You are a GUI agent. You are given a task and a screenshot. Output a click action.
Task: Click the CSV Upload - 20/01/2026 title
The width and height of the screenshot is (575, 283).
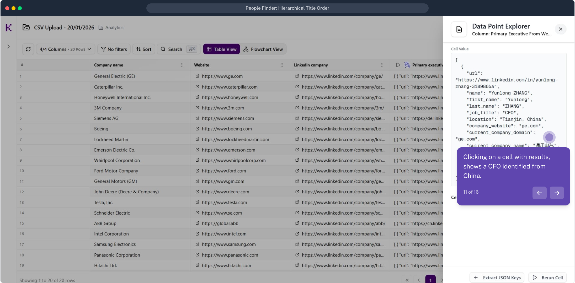click(64, 28)
